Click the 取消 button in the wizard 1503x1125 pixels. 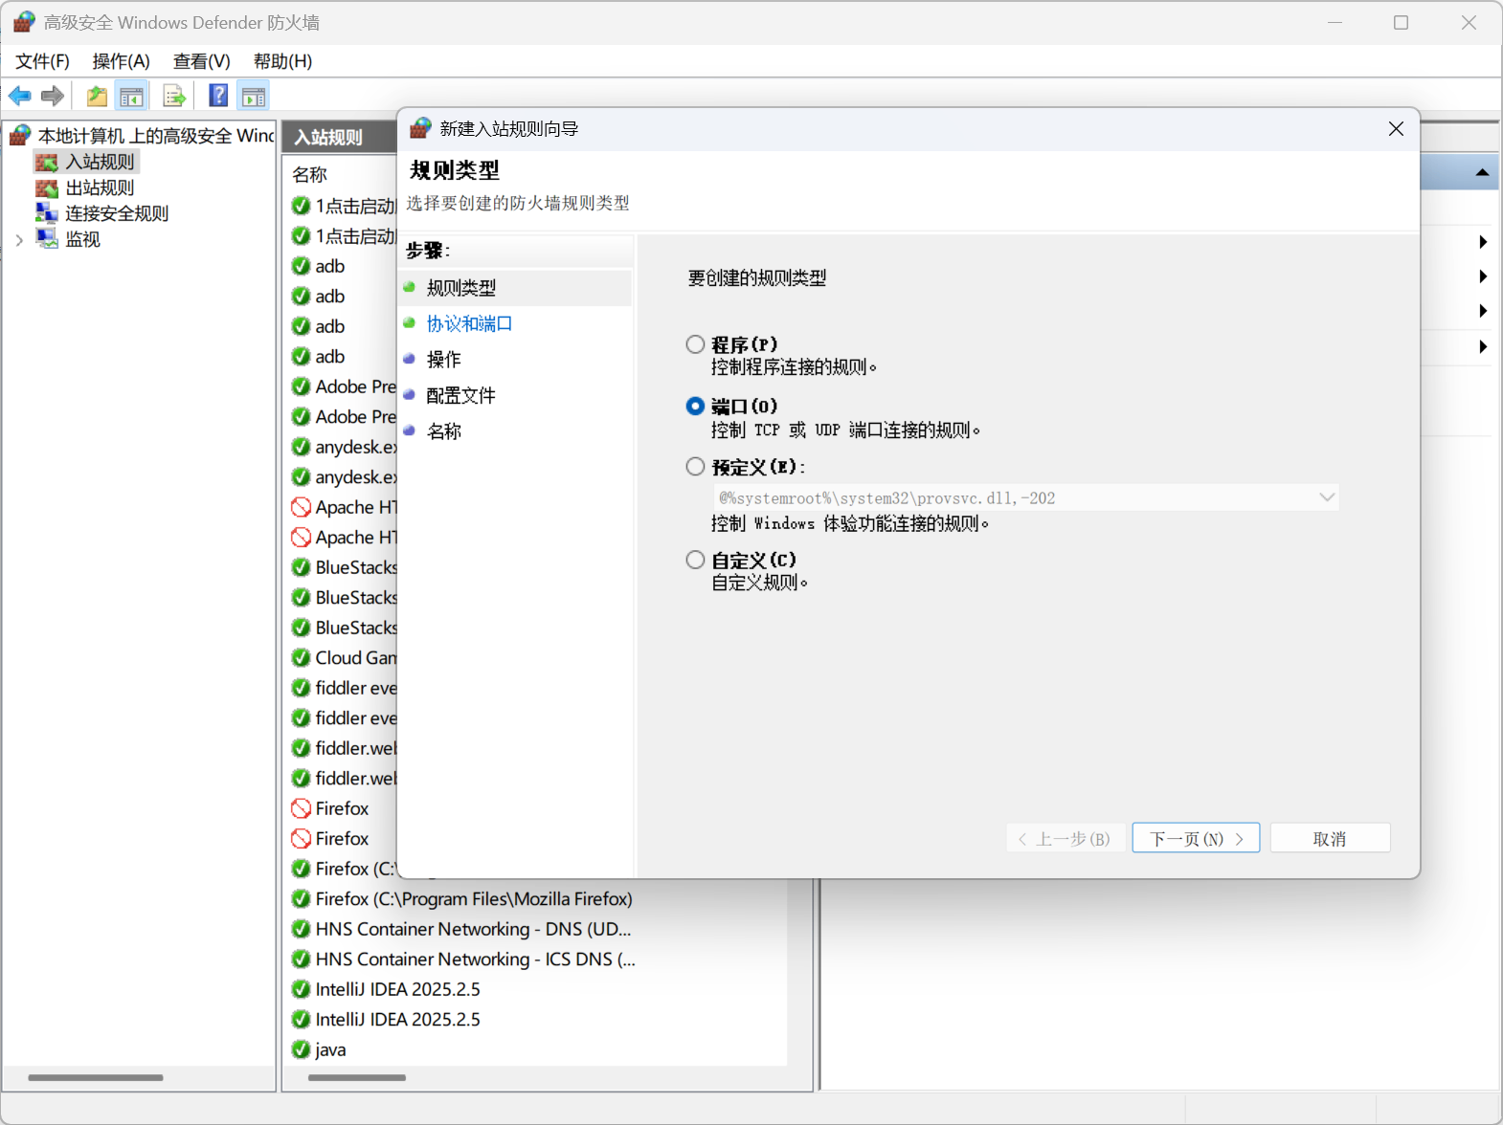coord(1330,838)
